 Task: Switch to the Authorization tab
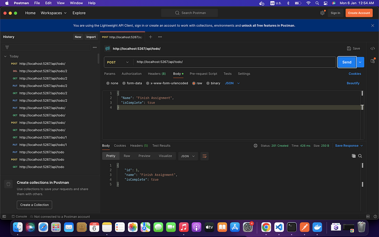131,74
